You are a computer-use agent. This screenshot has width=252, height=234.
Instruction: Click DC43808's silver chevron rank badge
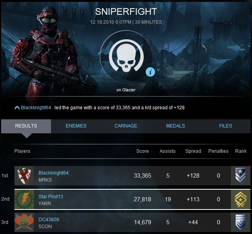coord(240,222)
